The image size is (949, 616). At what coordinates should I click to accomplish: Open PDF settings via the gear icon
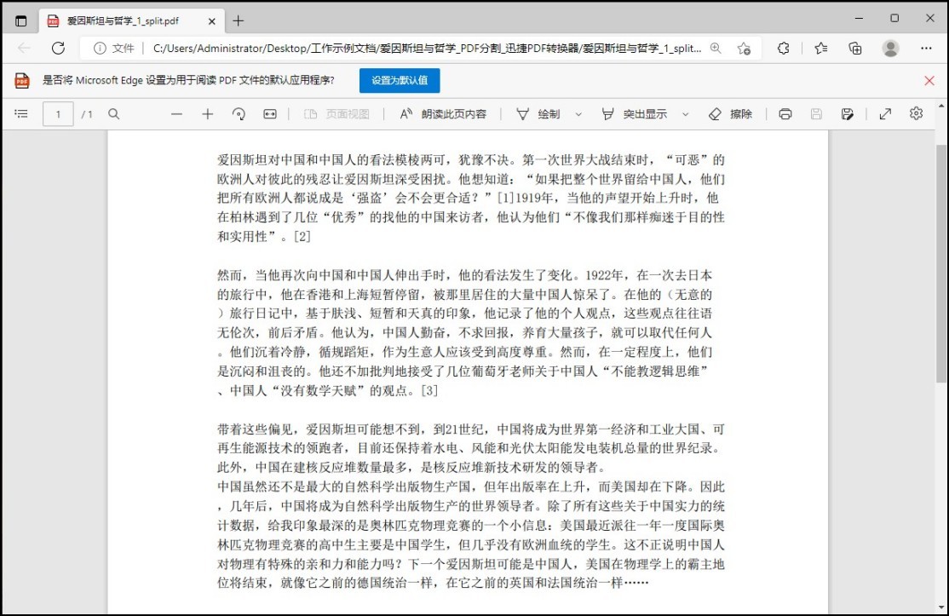point(915,112)
